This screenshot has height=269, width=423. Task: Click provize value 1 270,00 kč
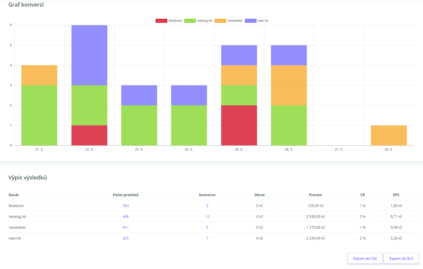316,227
